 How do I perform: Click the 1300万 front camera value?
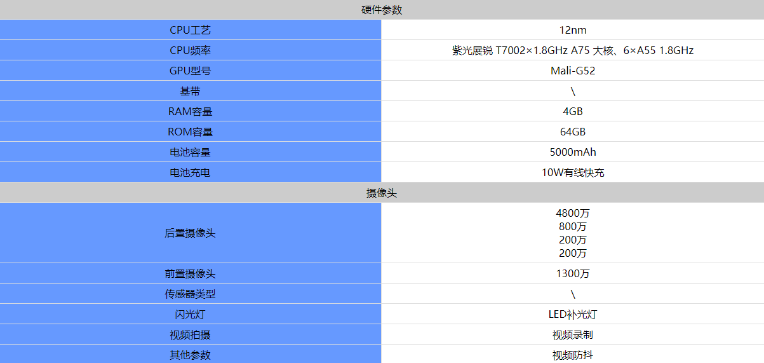coord(573,273)
